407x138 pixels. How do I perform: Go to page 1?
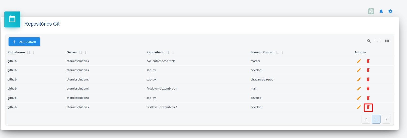pos(376,119)
